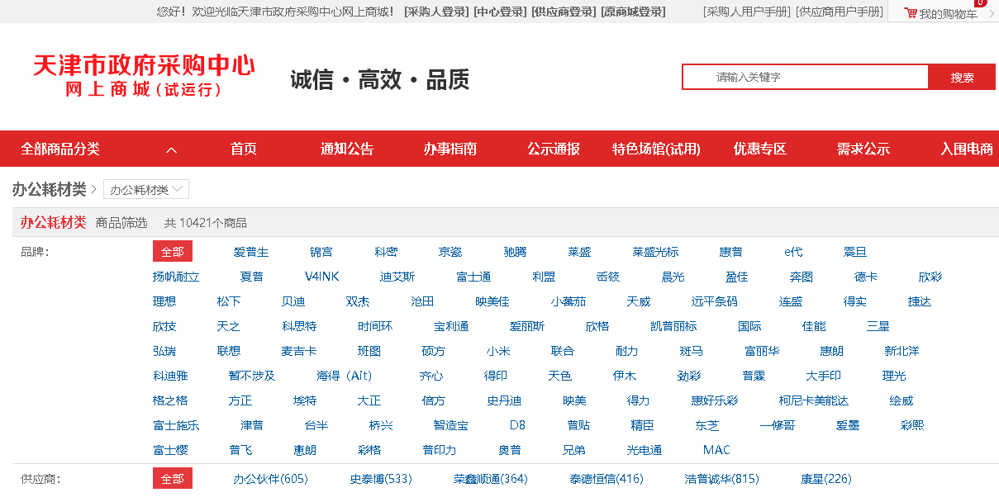
Task: Click the 中心登录 login link
Action: click(499, 12)
